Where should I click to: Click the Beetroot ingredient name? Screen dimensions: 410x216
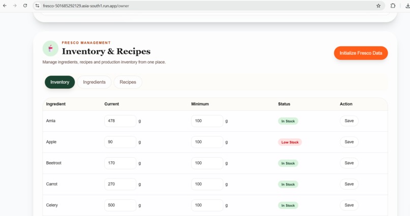[x=53, y=163]
